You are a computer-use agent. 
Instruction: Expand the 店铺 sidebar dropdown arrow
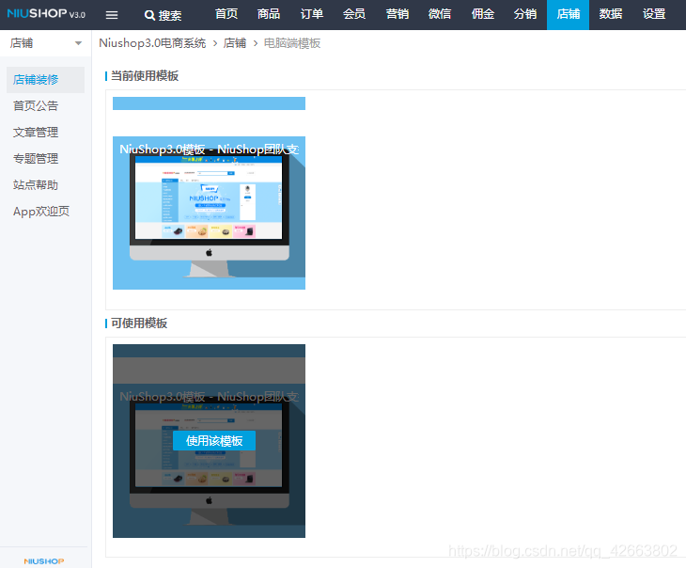[78, 43]
